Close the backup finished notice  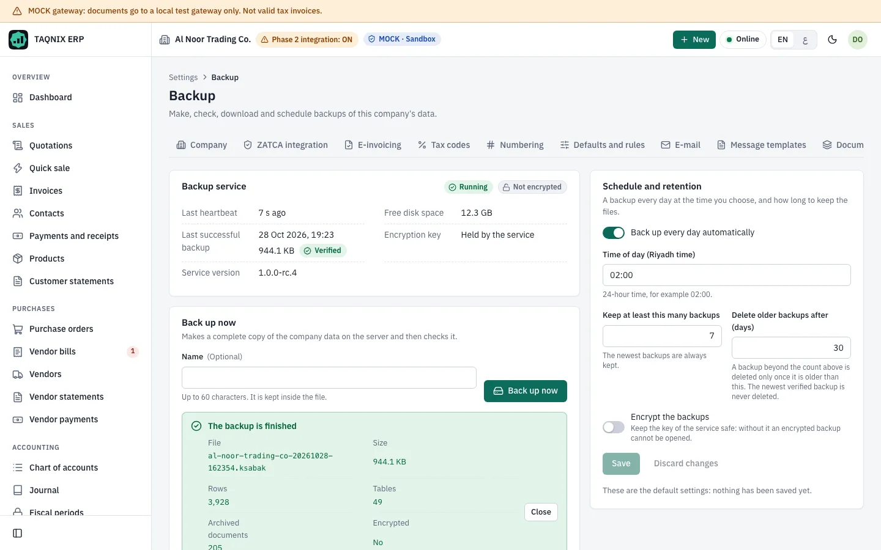[x=541, y=512]
